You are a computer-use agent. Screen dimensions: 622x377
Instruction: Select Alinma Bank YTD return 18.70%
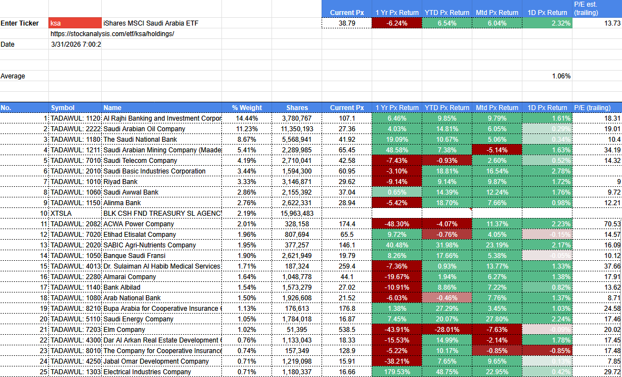447,203
